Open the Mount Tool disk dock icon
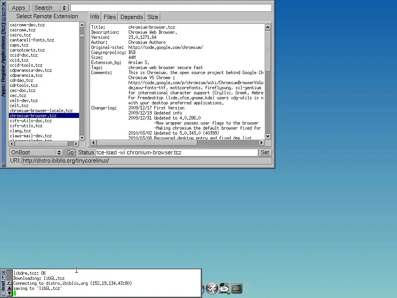 click(224, 288)
